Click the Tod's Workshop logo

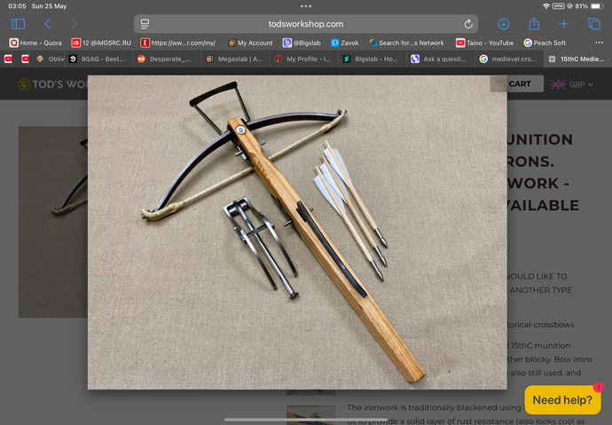pyautogui.click(x=52, y=84)
